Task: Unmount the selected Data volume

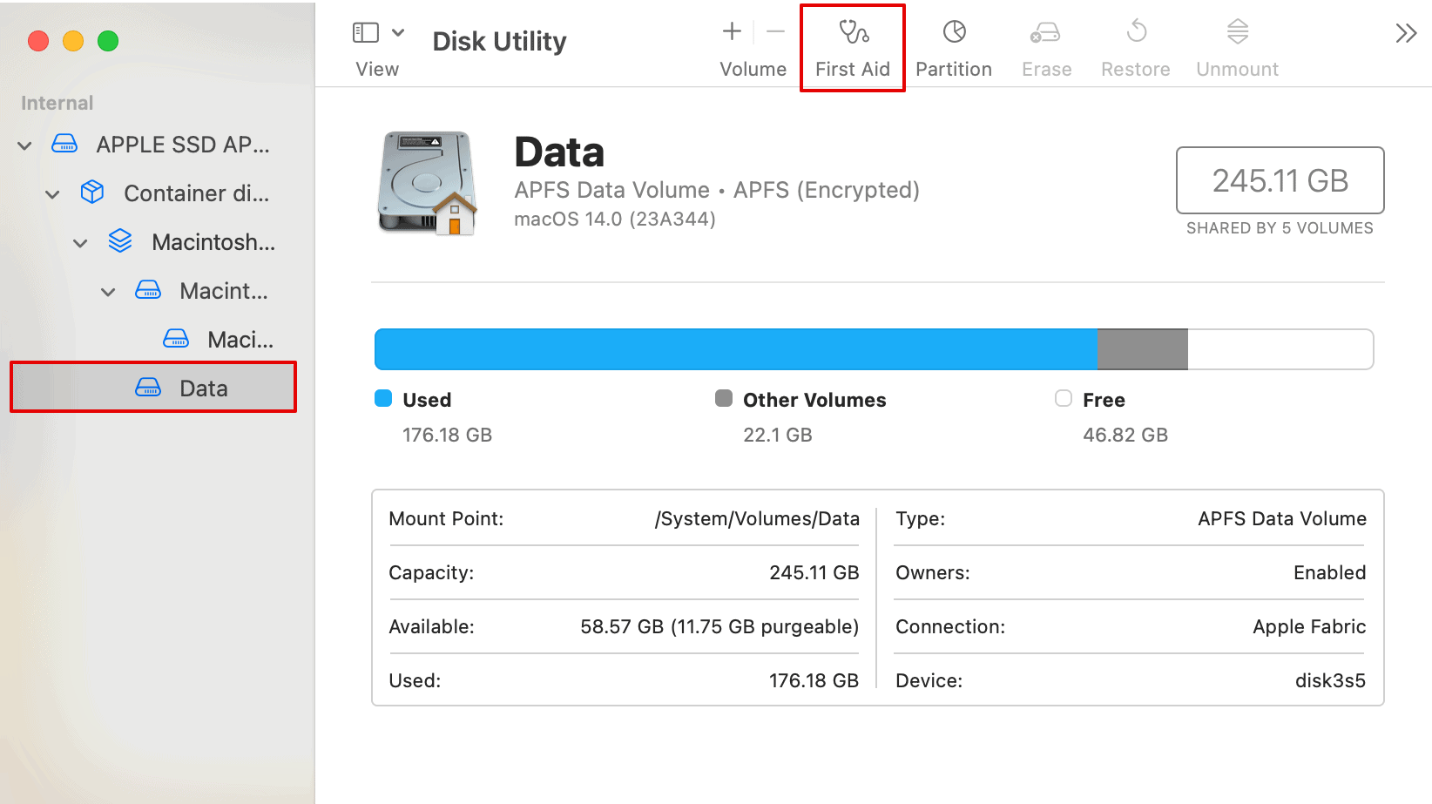Action: 1237,48
